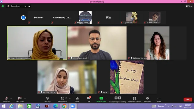Image resolution: width=194 pixels, height=109 pixels.
Task: Click muted mic icon on Rebecca Hitchen label
Action: (129, 58)
